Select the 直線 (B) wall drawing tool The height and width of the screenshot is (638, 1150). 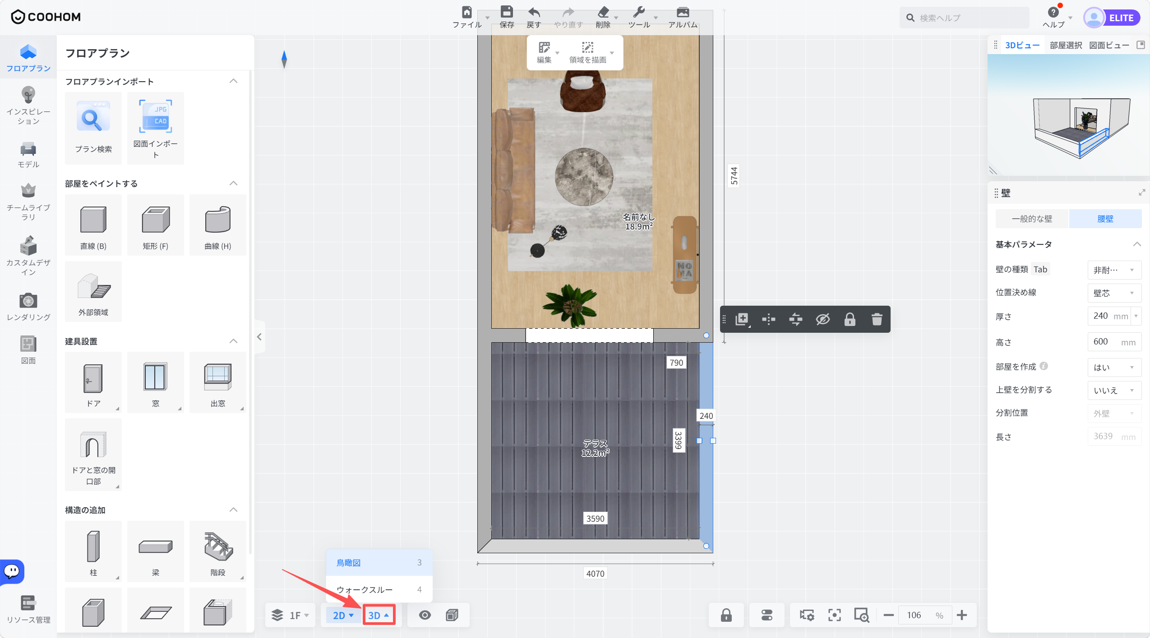coord(93,225)
